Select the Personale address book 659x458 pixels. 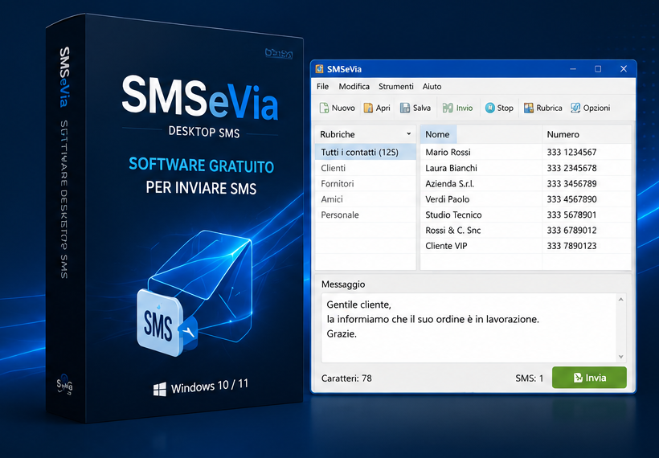click(x=365, y=215)
